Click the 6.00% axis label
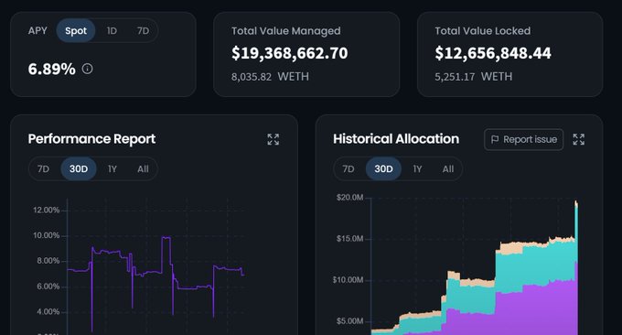 [x=48, y=286]
